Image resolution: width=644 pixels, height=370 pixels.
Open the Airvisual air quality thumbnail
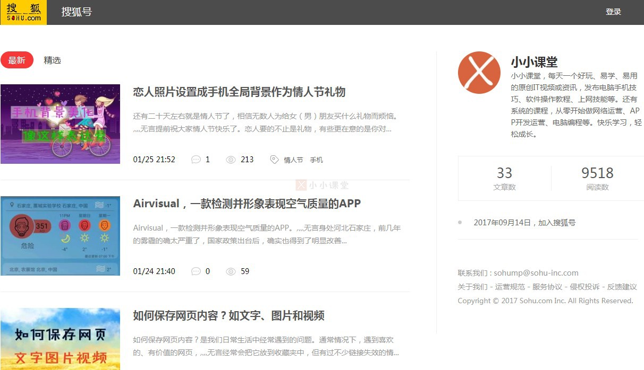[x=60, y=236]
